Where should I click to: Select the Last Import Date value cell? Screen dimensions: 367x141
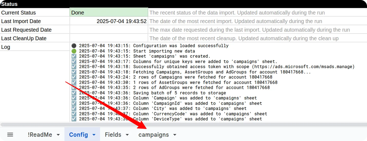pos(109,21)
